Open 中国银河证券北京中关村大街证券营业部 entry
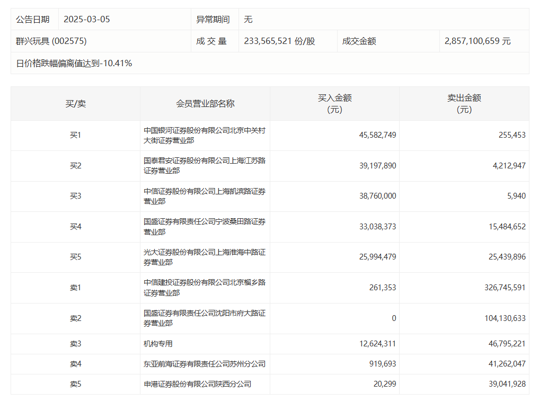539x402 pixels. pos(204,135)
